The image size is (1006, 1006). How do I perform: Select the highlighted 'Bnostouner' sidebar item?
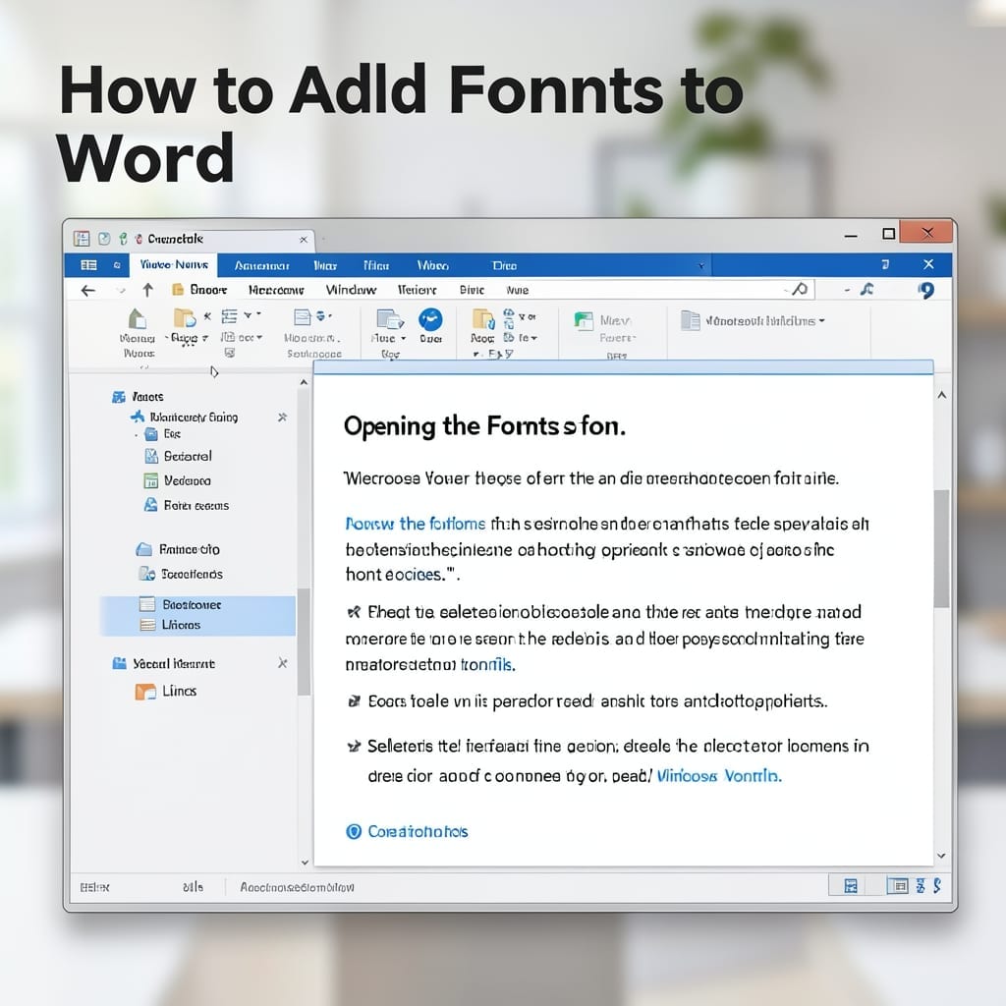[x=197, y=604]
